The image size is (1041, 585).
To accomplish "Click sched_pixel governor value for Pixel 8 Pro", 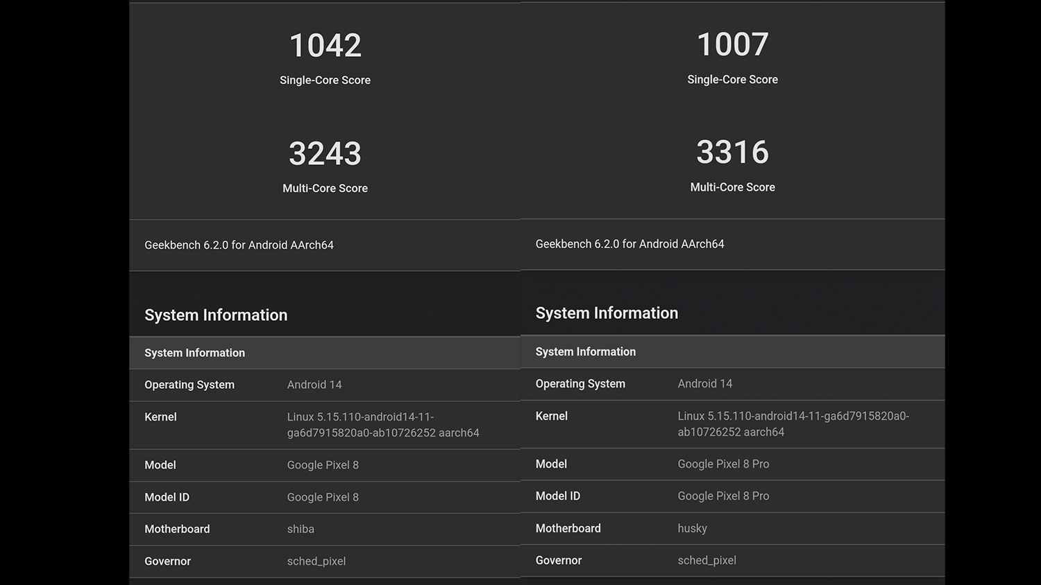I will click(706, 560).
